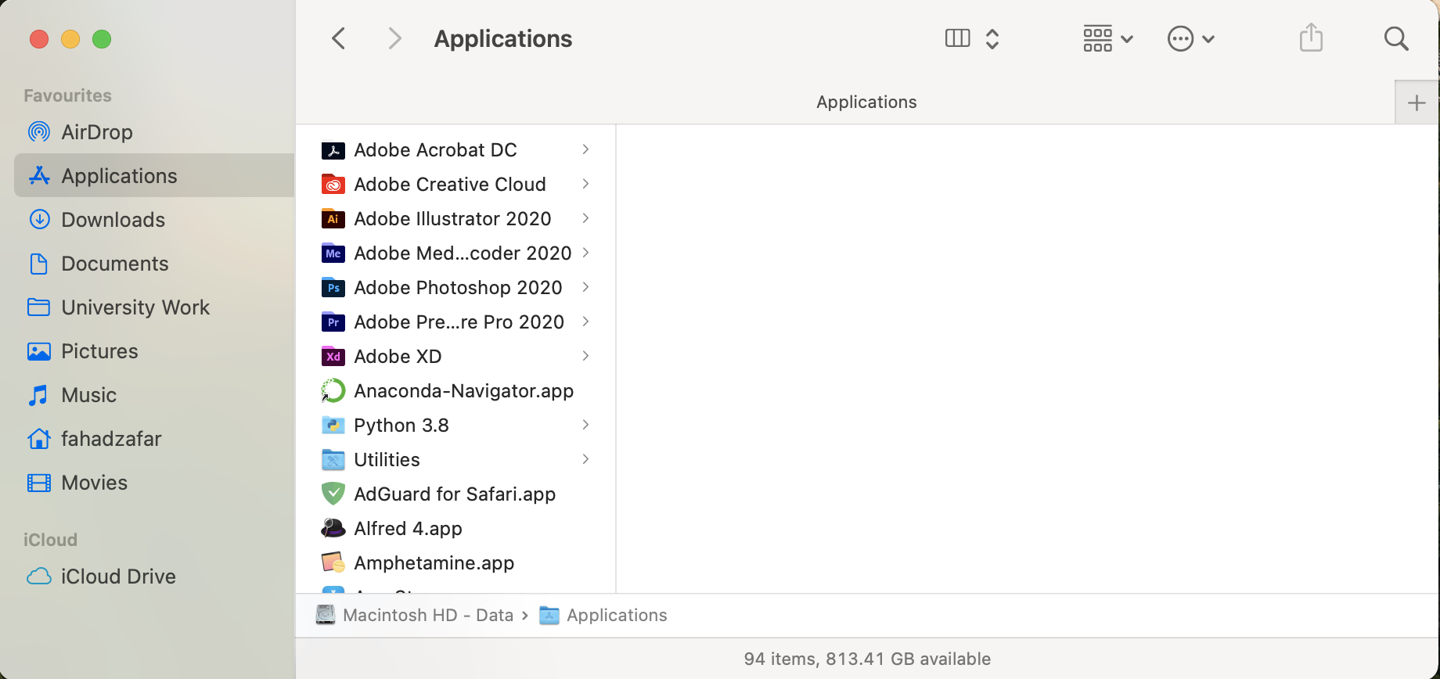The width and height of the screenshot is (1440, 679).
Task: Open AirDrop in sidebar
Action: 154,132
